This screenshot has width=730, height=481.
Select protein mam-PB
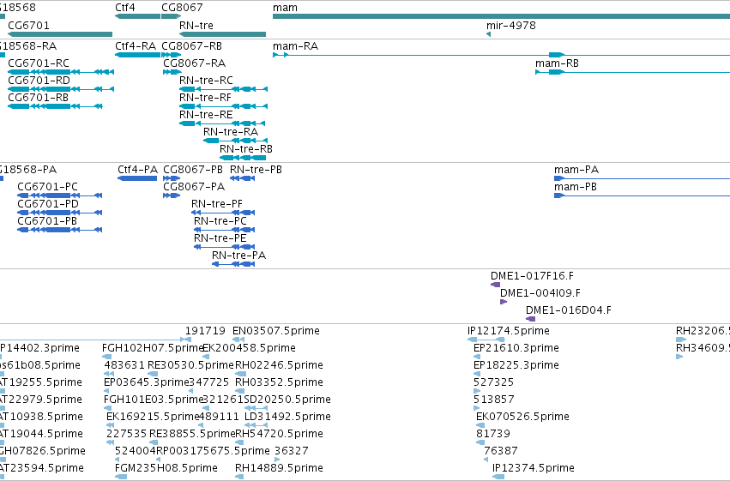(x=576, y=187)
